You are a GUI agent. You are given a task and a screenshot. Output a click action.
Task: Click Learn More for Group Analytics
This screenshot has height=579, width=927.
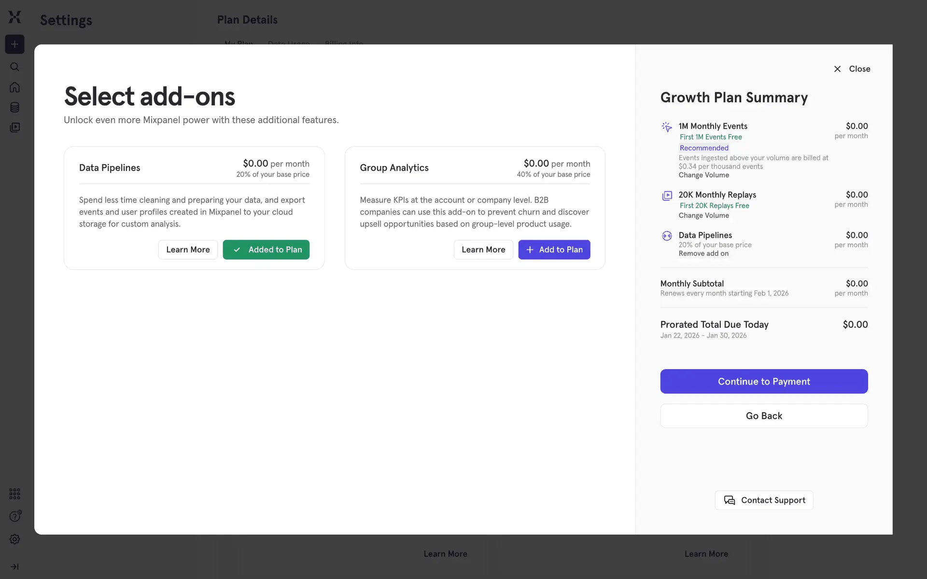click(483, 249)
